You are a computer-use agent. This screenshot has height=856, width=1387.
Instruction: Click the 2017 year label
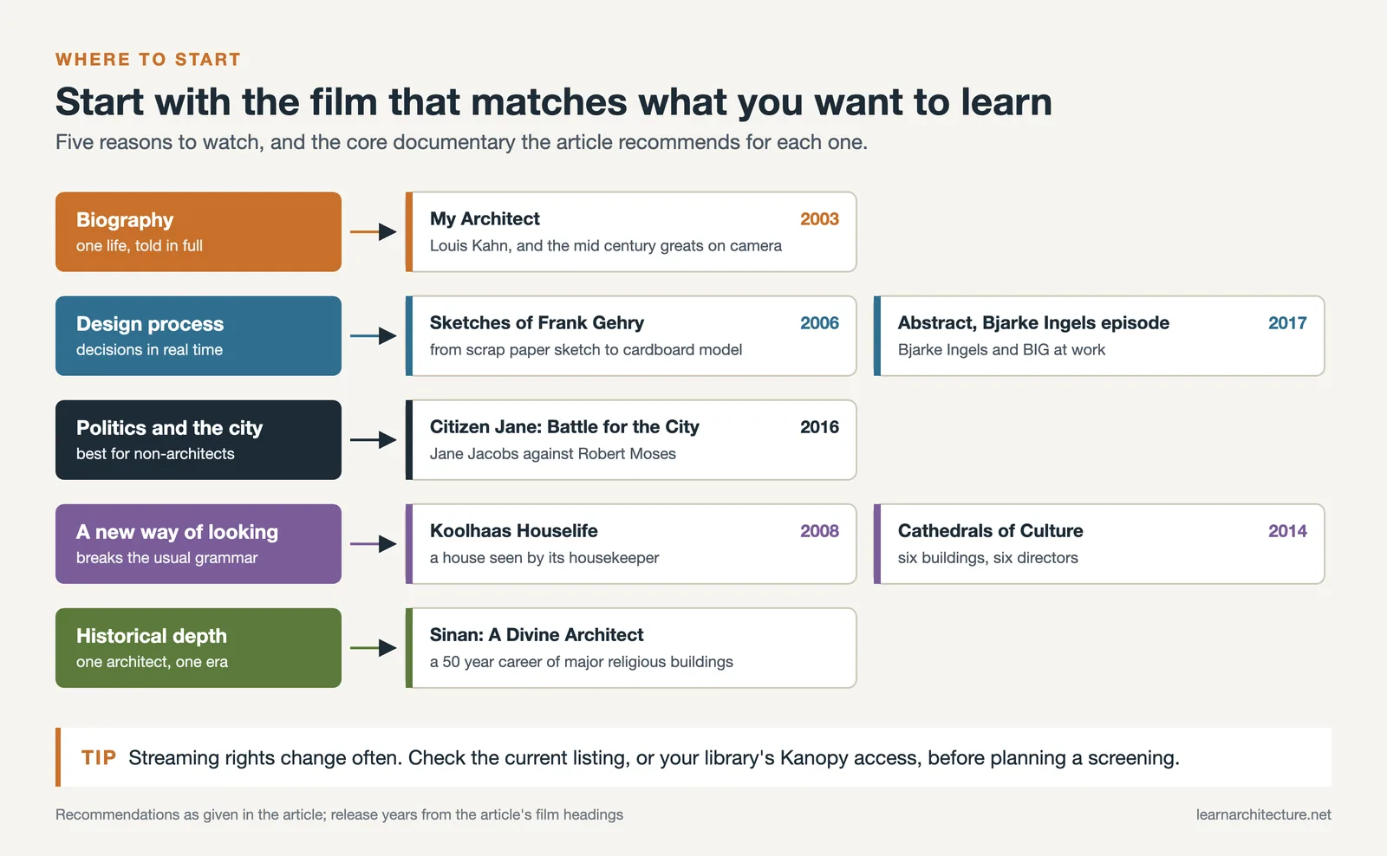[1287, 323]
